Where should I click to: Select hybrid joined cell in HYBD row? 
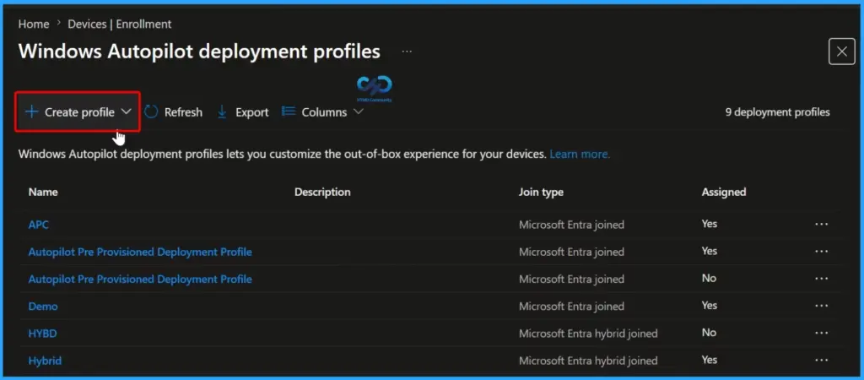point(588,334)
